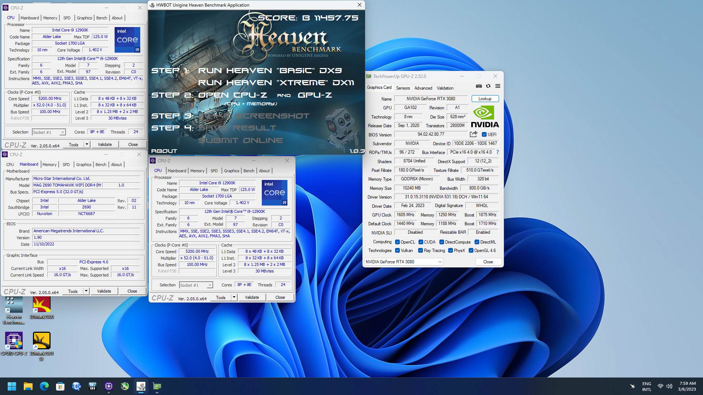Open Socket #1 dropdown in bottom CPU-Z window
This screenshot has width=703, height=395.
[x=196, y=285]
